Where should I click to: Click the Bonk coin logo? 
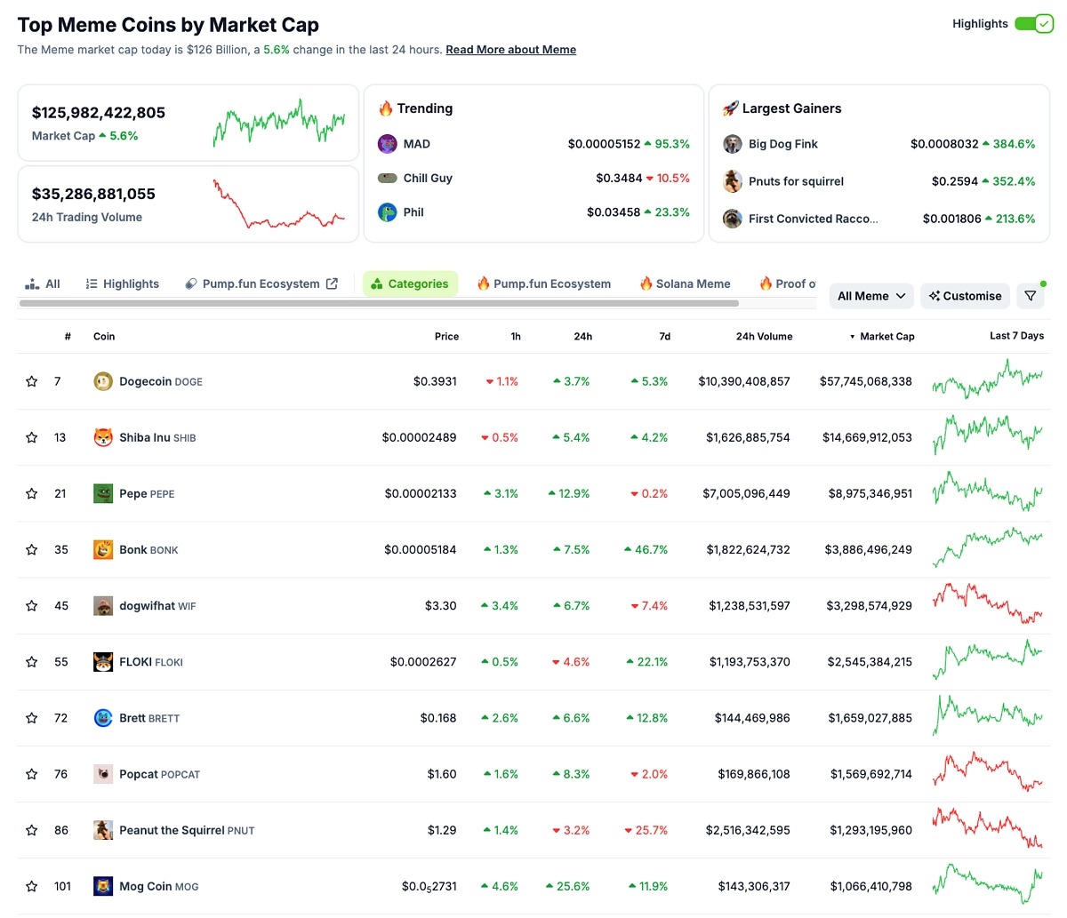[105, 549]
